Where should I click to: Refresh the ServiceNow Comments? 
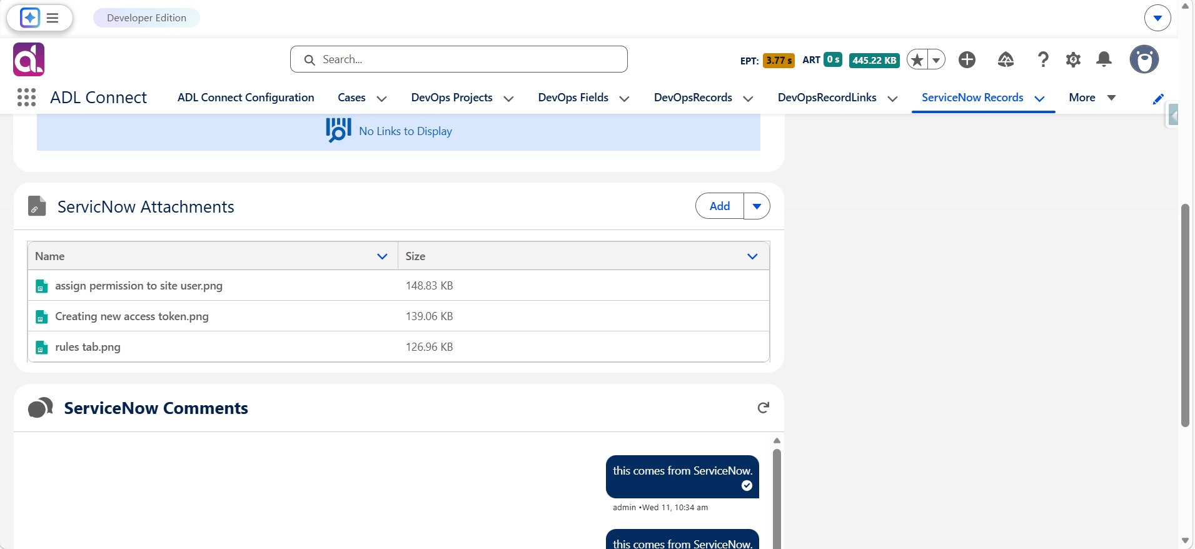763,408
